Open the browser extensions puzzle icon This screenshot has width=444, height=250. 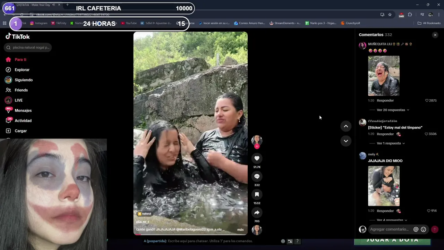tap(410, 15)
